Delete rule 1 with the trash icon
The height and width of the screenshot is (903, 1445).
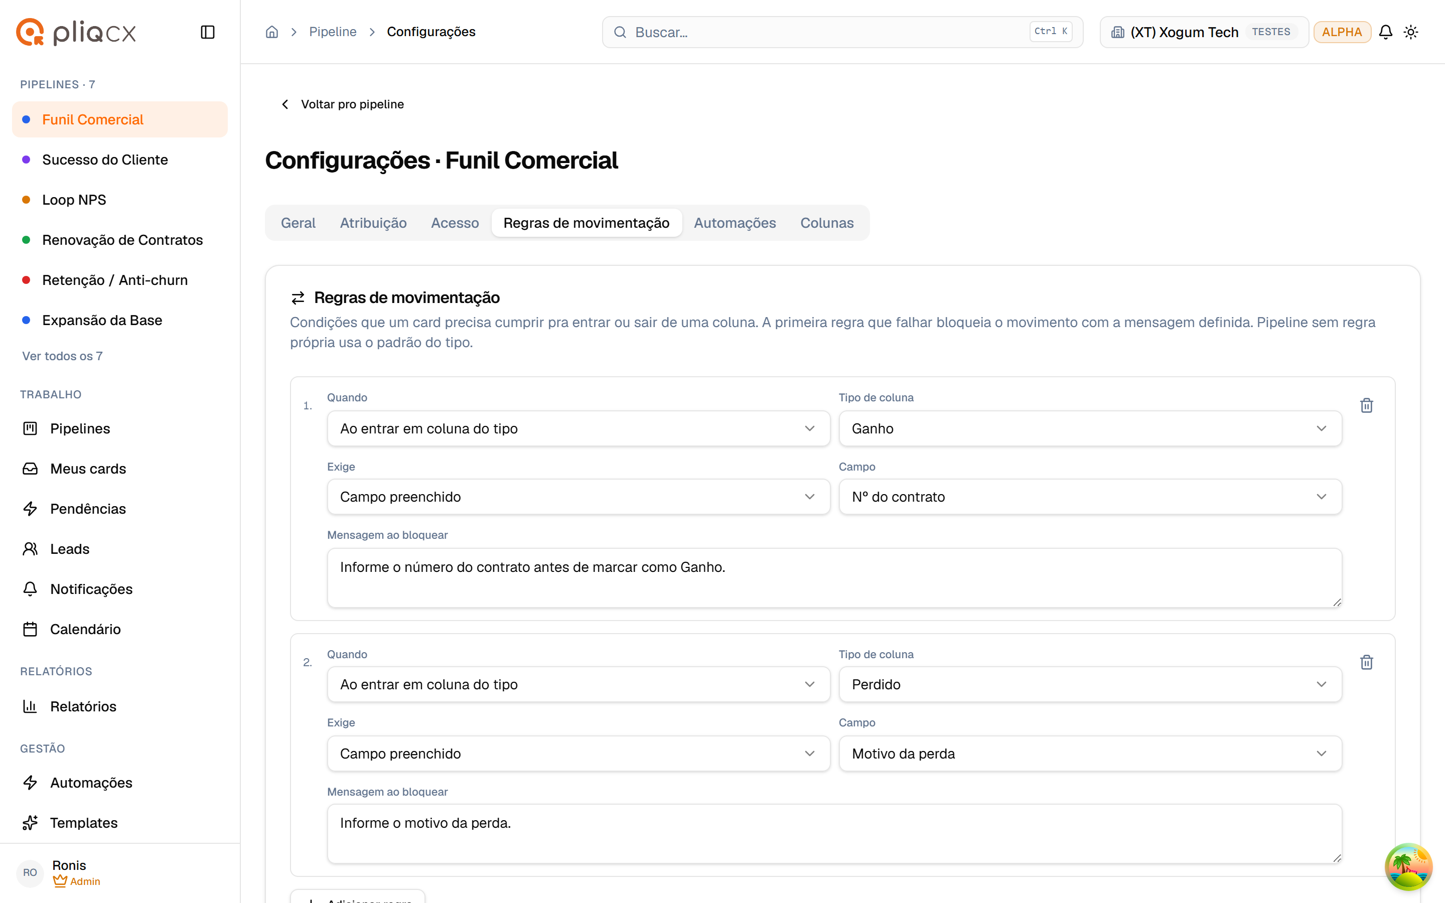(1366, 405)
